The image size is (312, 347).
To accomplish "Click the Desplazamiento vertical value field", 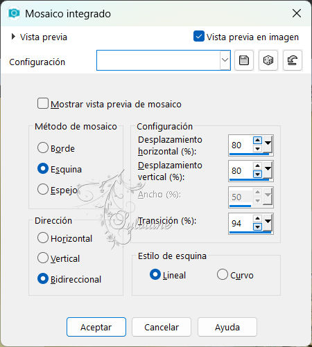I will pyautogui.click(x=241, y=170).
